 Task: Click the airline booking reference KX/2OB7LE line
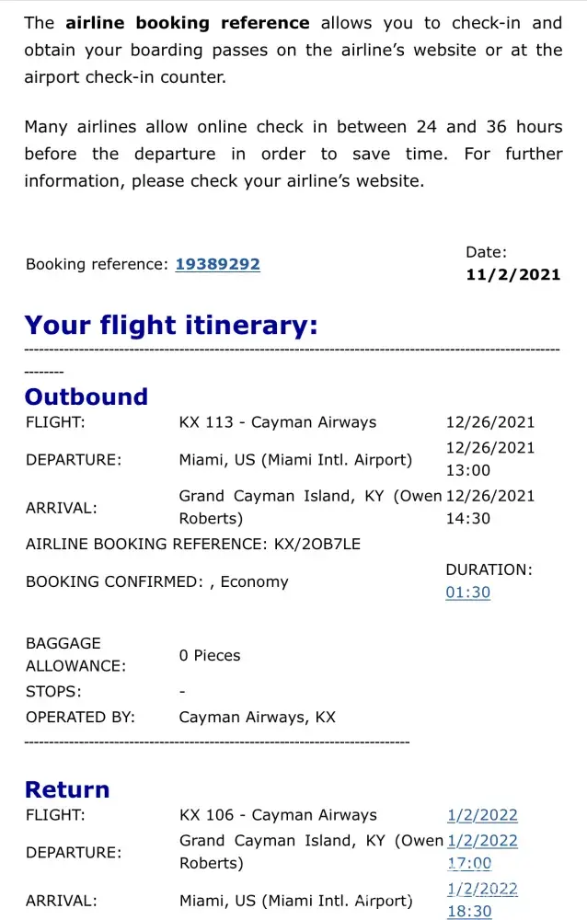[193, 544]
